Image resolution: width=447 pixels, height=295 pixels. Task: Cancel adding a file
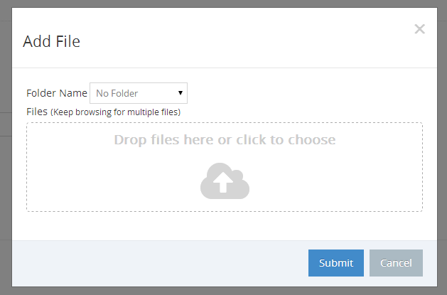tap(396, 263)
